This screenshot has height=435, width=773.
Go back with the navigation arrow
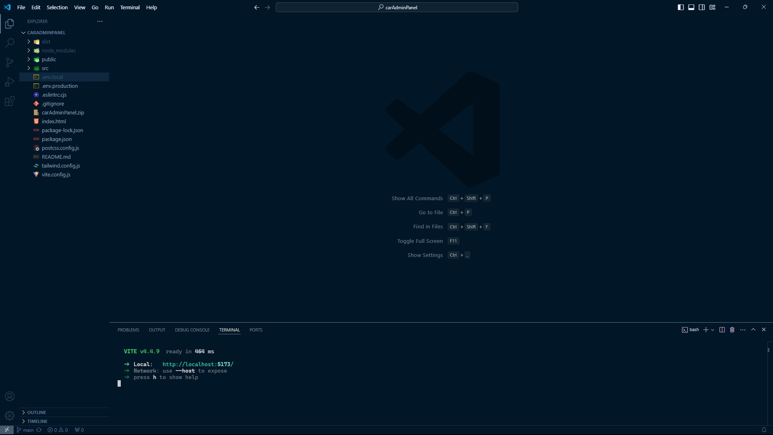(x=257, y=7)
